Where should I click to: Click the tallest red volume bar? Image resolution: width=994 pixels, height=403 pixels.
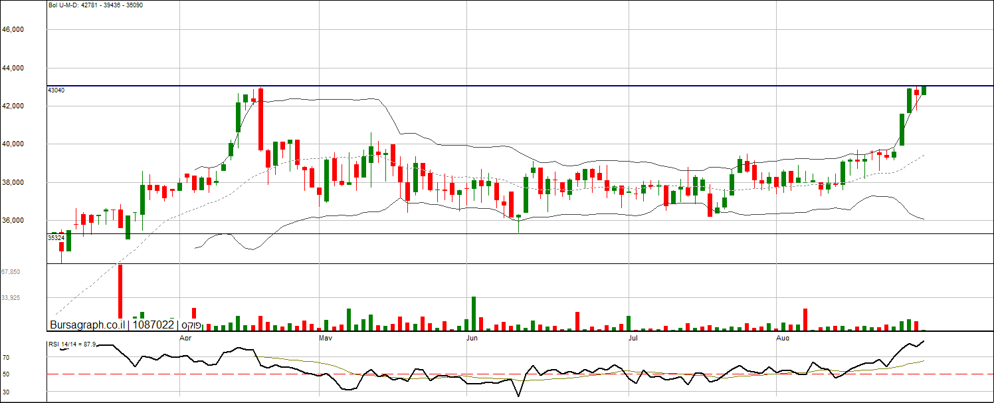coord(120,291)
